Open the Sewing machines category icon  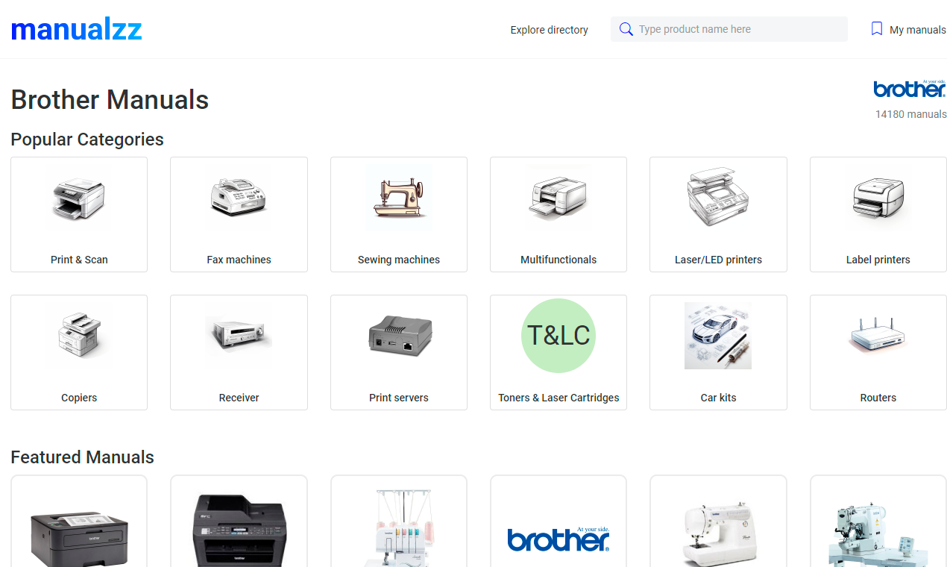pyautogui.click(x=399, y=198)
